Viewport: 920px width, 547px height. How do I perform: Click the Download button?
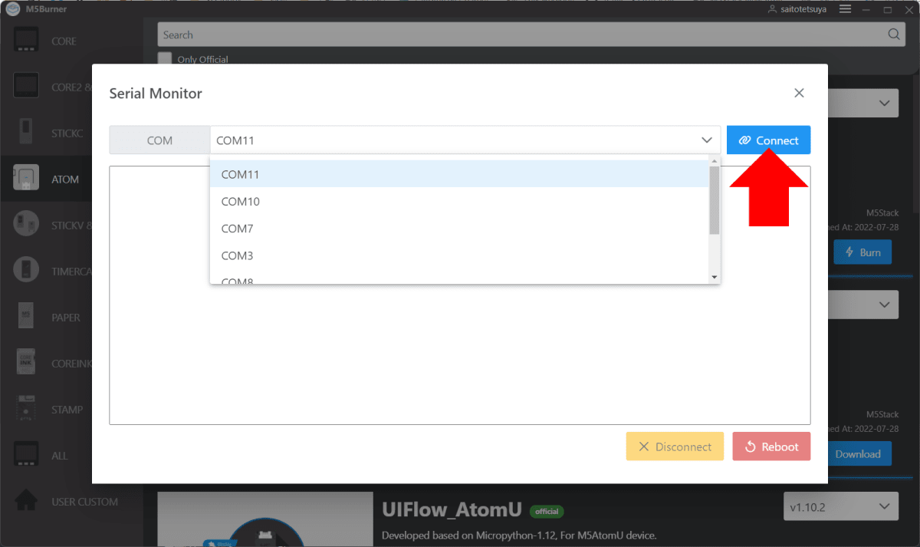(858, 453)
